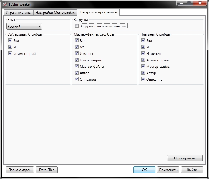The height and width of the screenshot is (179, 209).
Task: Click the TESIniTweaker app icon in title bar
Action: (5, 4)
